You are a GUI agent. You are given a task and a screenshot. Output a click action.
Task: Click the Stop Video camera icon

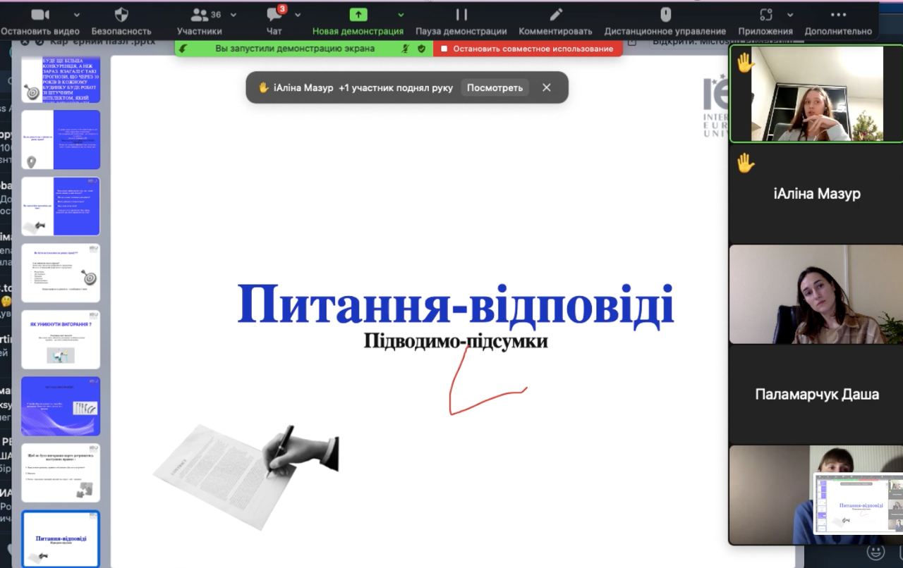[x=40, y=15]
